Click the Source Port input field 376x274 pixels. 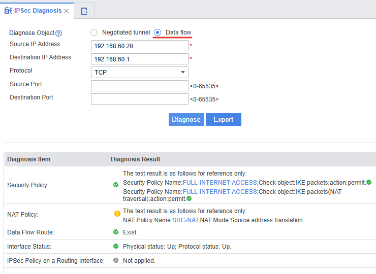[x=139, y=86]
